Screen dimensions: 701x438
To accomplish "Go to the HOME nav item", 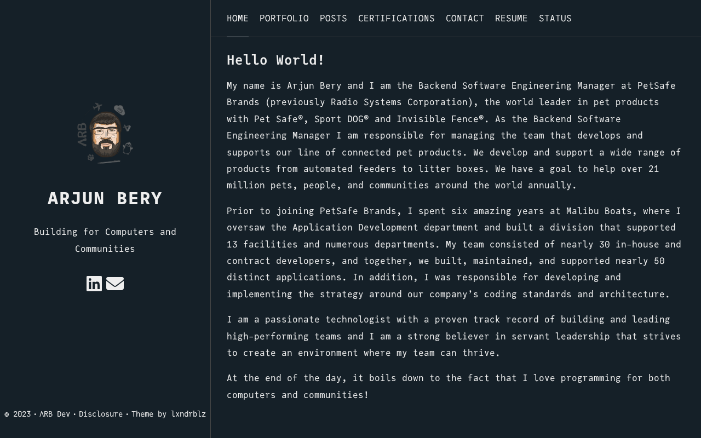I will pyautogui.click(x=238, y=19).
